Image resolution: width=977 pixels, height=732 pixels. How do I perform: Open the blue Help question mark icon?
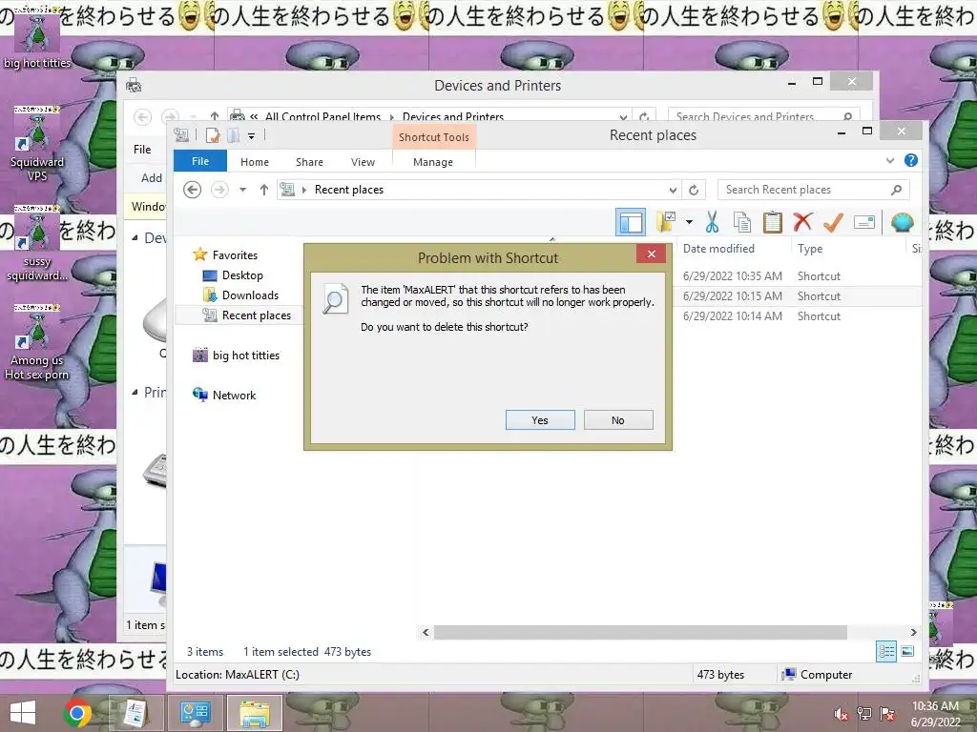[x=911, y=160]
